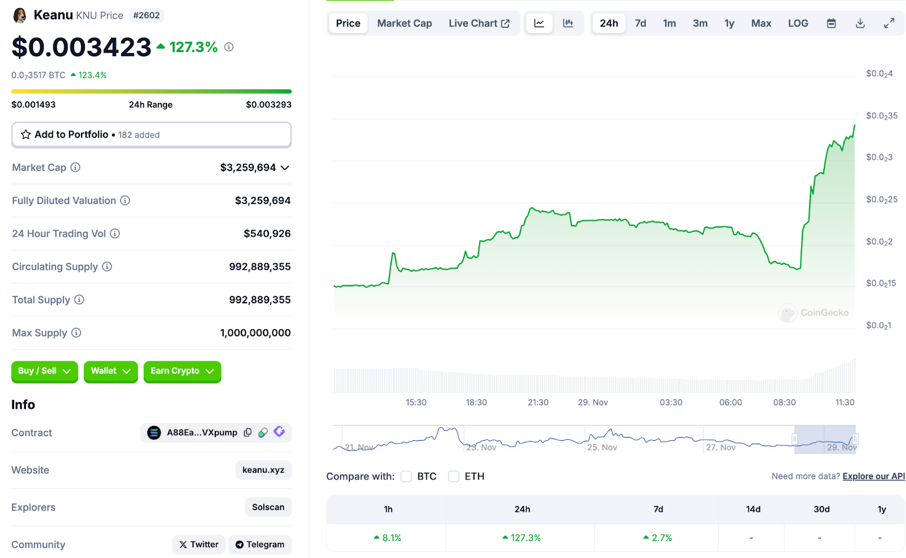Screen dimensions: 906x558
Task: Click the X logo on Twitter button
Action: (x=183, y=544)
